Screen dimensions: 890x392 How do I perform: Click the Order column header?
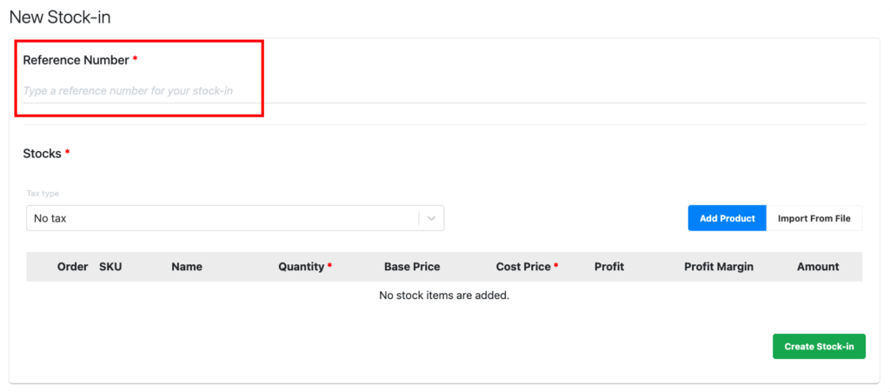point(72,267)
